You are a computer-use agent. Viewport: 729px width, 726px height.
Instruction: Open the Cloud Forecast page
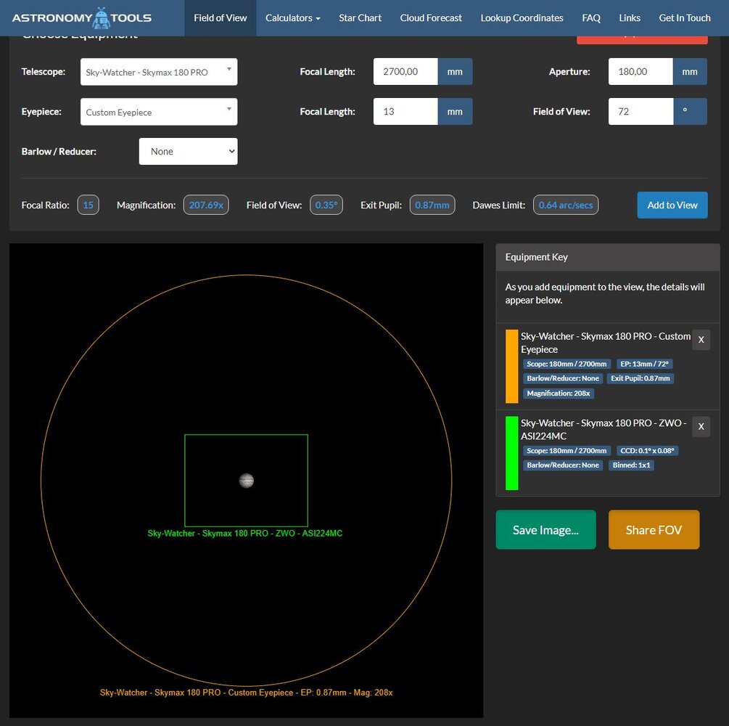pyautogui.click(x=431, y=17)
